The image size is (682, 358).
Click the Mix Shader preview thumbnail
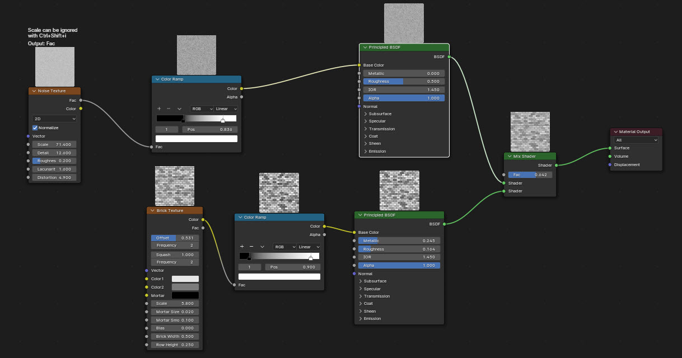click(x=530, y=131)
